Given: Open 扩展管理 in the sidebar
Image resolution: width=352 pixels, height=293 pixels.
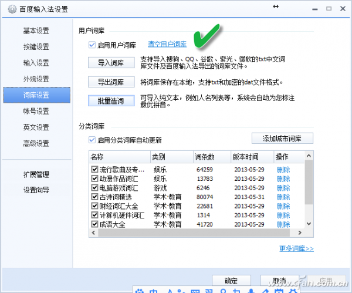Looking at the screenshot, I should tap(36, 174).
